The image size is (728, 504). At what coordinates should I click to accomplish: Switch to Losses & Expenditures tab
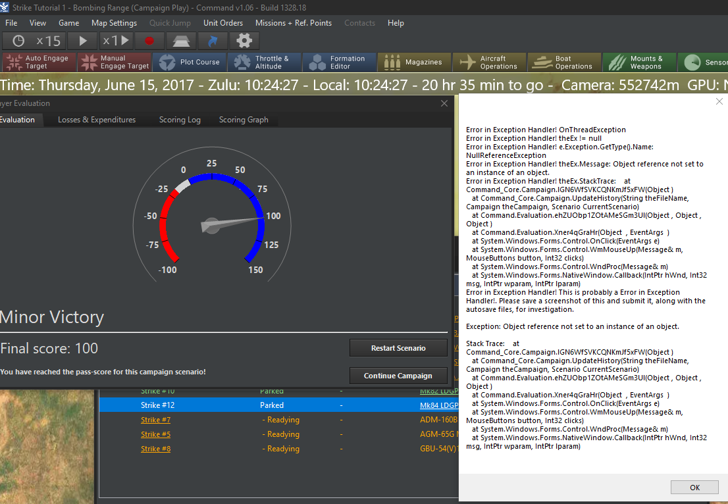point(97,120)
